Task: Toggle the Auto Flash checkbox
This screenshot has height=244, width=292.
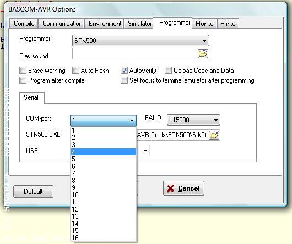Action: [x=75, y=71]
